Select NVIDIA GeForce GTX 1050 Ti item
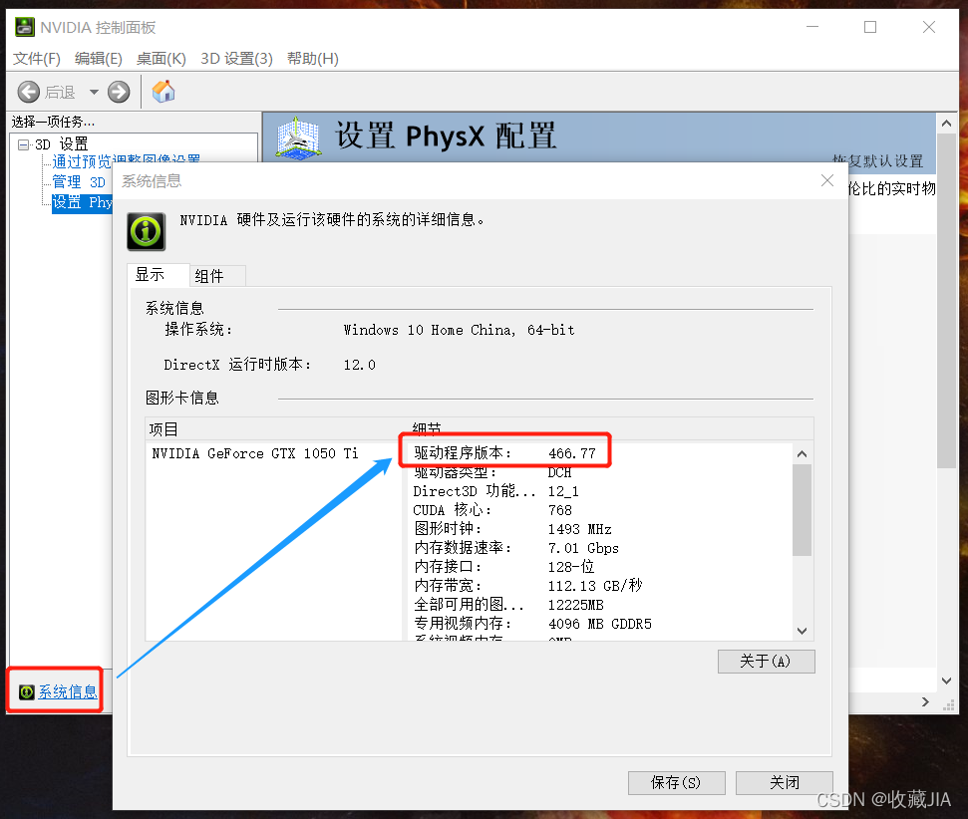The image size is (968, 819). coord(255,453)
